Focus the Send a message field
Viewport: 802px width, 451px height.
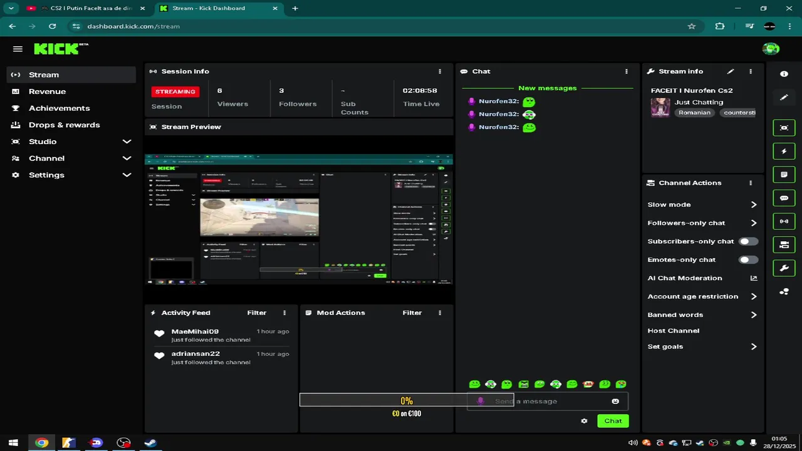(x=548, y=401)
